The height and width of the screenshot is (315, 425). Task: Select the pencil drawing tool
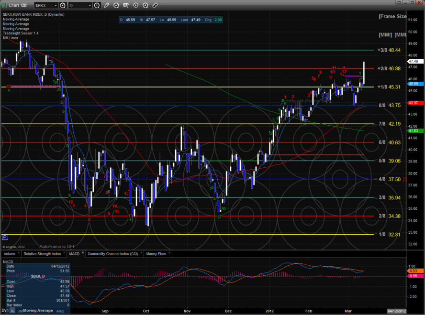click(106, 5)
